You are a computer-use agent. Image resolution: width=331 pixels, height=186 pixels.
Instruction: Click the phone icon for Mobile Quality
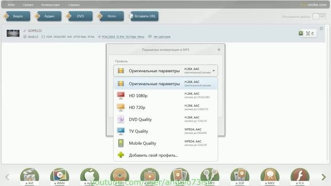click(x=121, y=143)
